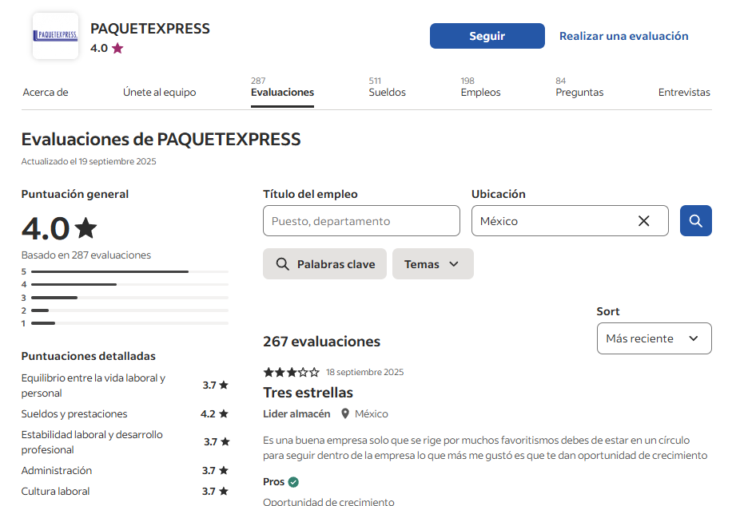Image resolution: width=732 pixels, height=506 pixels.
Task: Click Basado en 287 evaluaciones text
Action: point(86,255)
